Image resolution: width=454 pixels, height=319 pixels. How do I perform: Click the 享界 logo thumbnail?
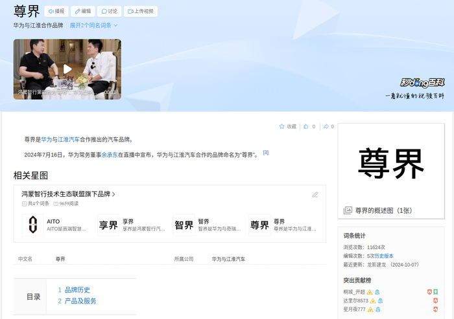pyautogui.click(x=108, y=225)
